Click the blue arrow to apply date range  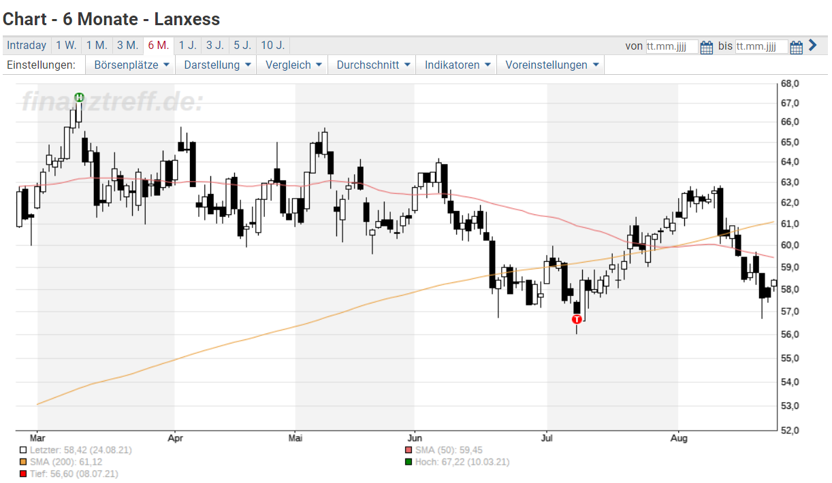[812, 46]
